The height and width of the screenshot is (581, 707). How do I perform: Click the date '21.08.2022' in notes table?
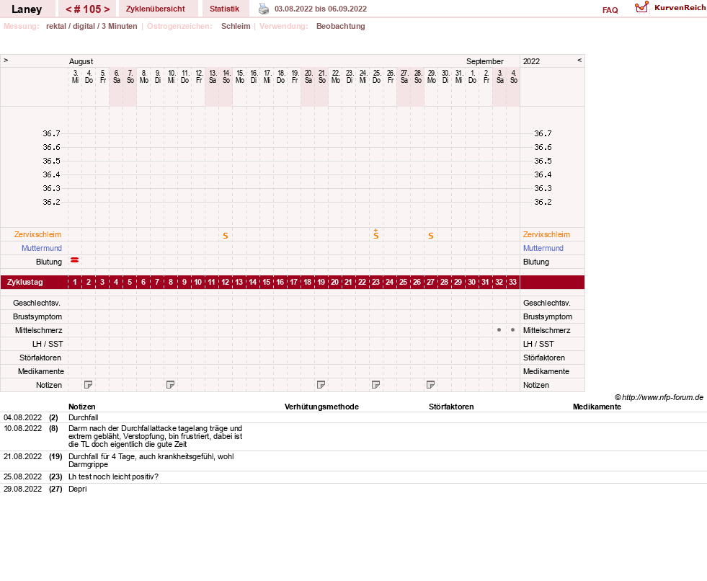pos(22,456)
